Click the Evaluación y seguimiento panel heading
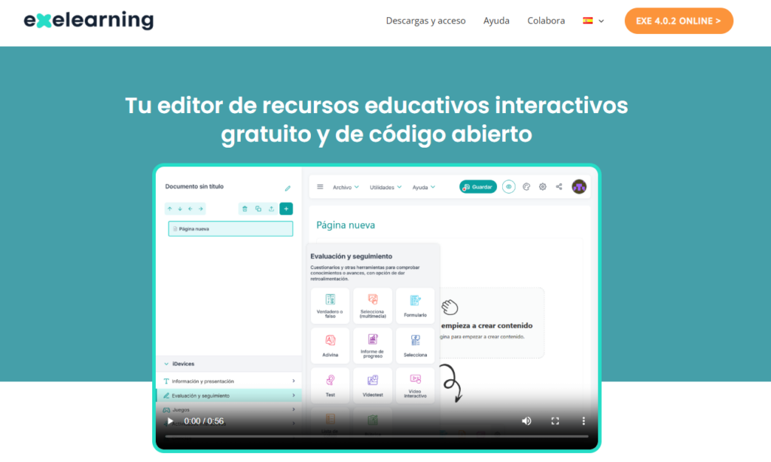This screenshot has width=771, height=462. [351, 256]
